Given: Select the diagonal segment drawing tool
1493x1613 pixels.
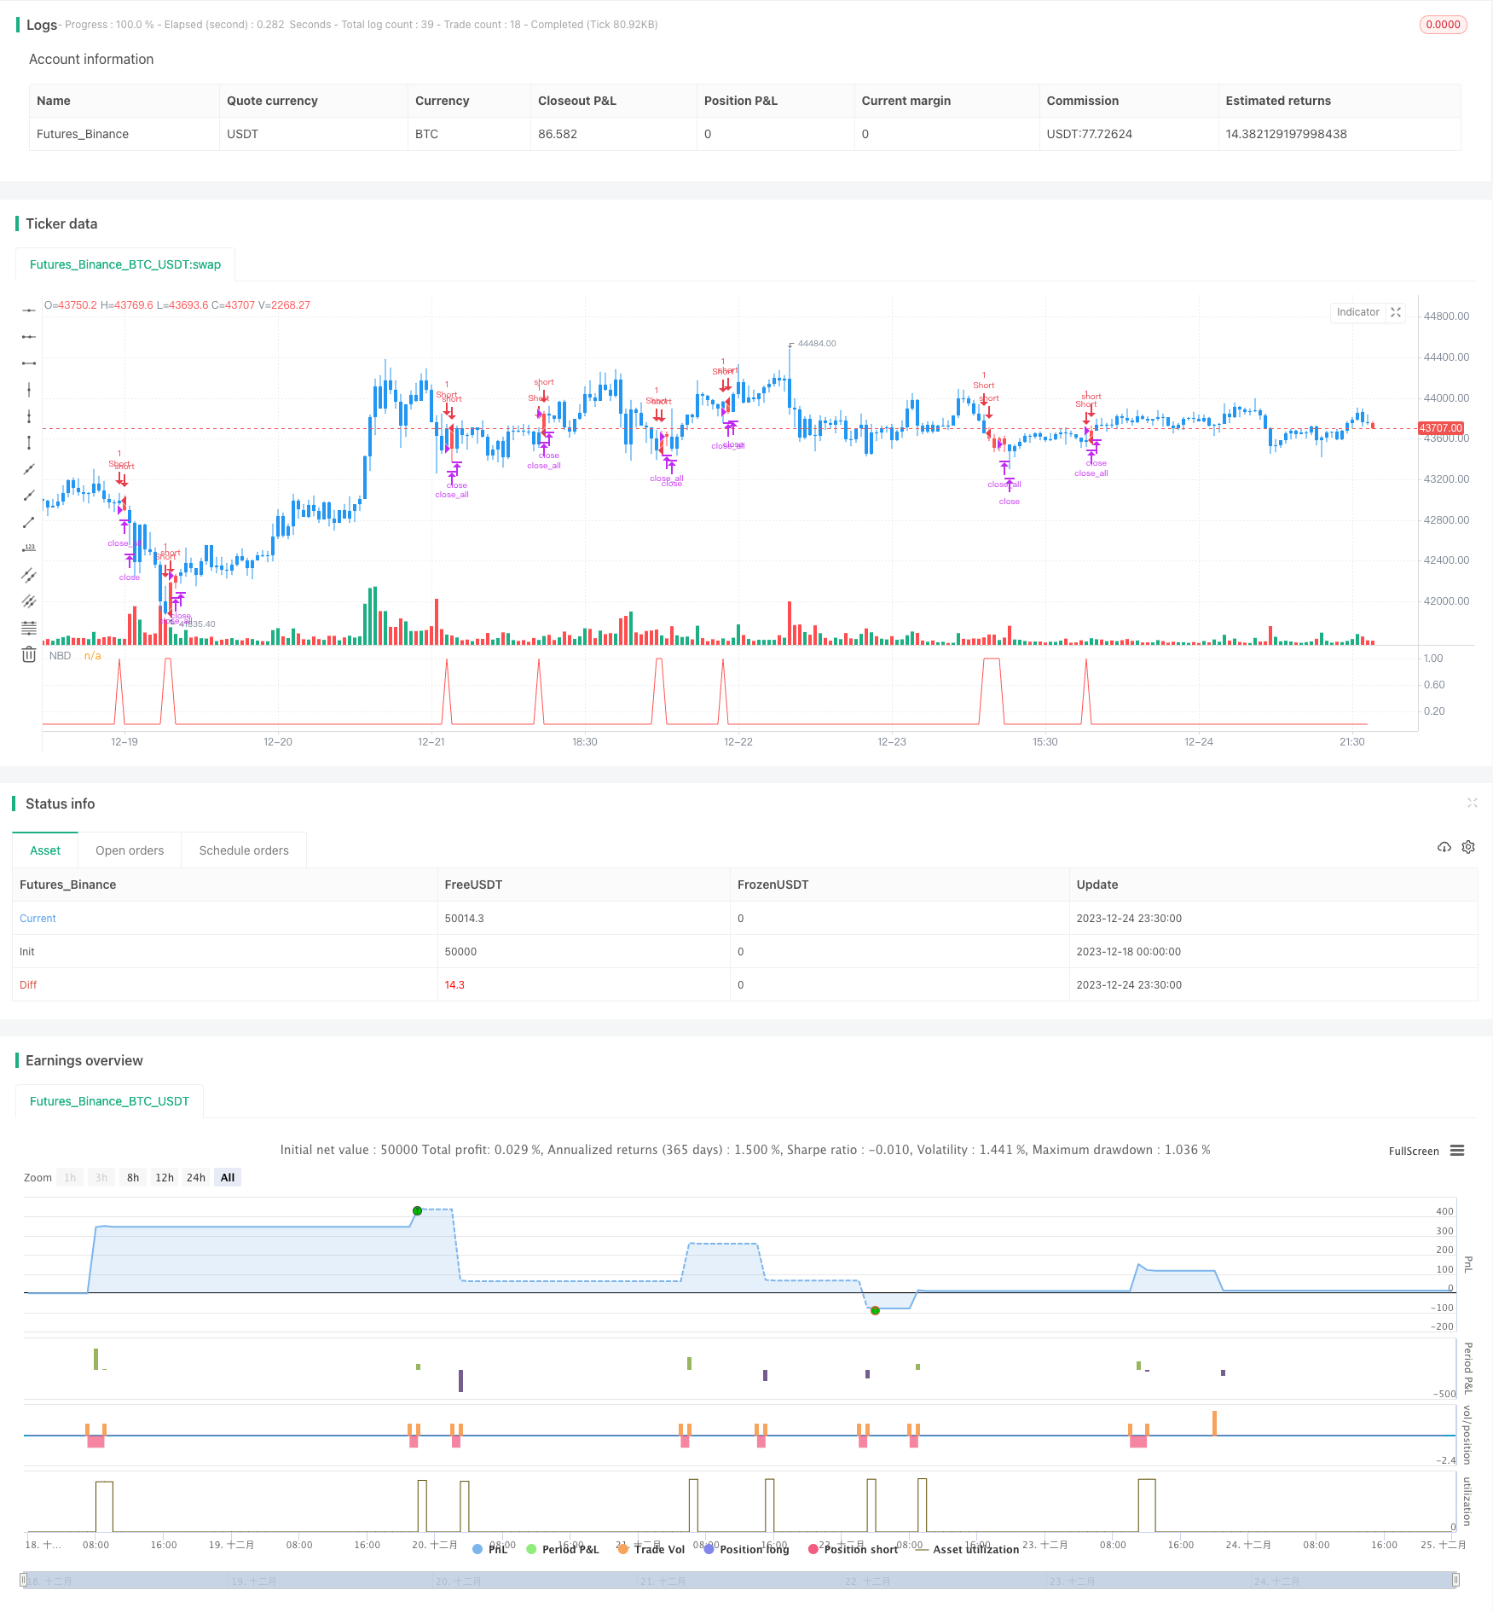Looking at the screenshot, I should point(29,522).
